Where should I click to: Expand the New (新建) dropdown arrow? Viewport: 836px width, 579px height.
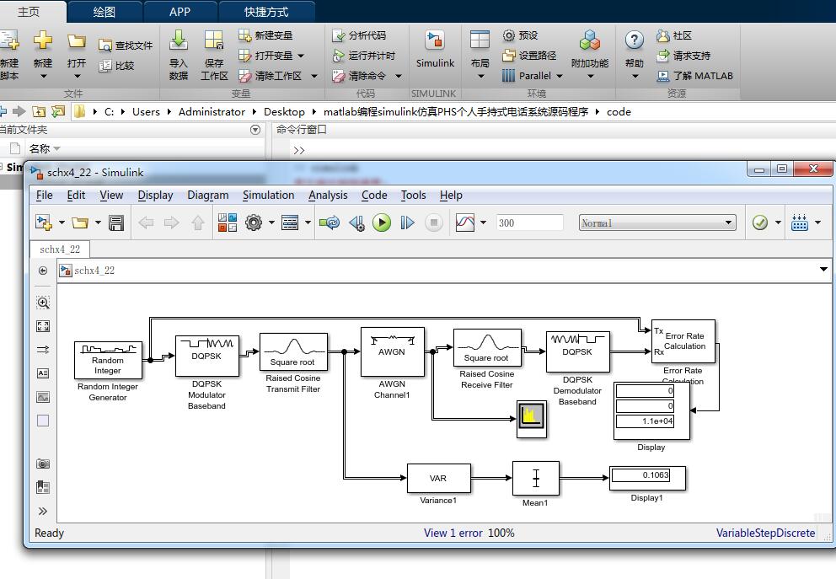coord(43,76)
